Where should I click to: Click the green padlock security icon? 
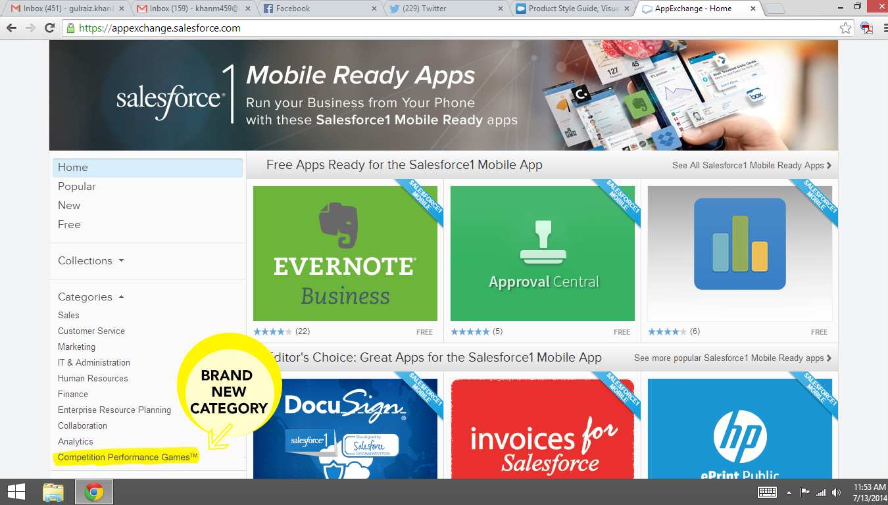tap(70, 28)
